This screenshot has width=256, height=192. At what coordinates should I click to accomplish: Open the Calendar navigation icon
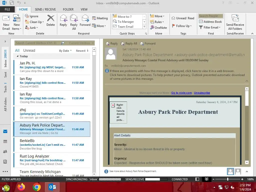5,141
